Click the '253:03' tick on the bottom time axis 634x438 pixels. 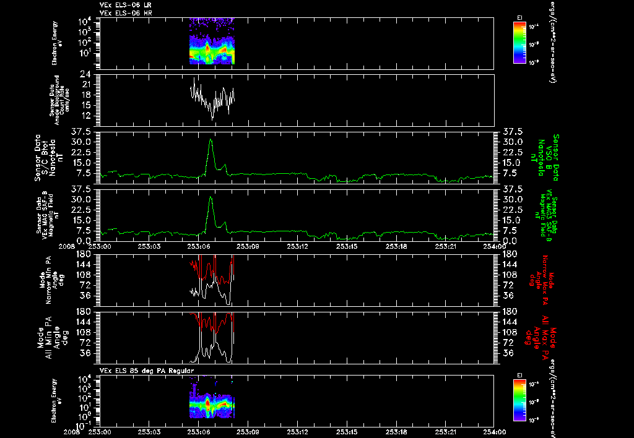pos(149,432)
